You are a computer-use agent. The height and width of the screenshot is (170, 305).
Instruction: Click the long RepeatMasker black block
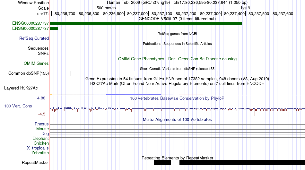242,162
